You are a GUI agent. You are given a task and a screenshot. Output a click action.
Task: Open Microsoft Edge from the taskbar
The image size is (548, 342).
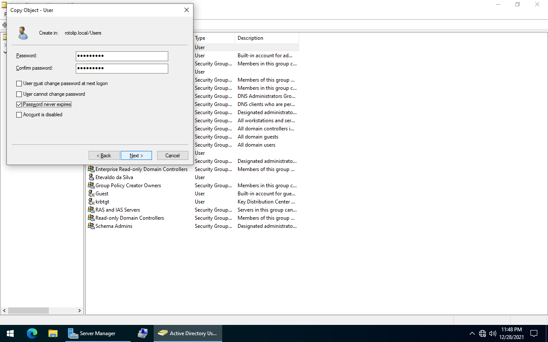pos(32,333)
